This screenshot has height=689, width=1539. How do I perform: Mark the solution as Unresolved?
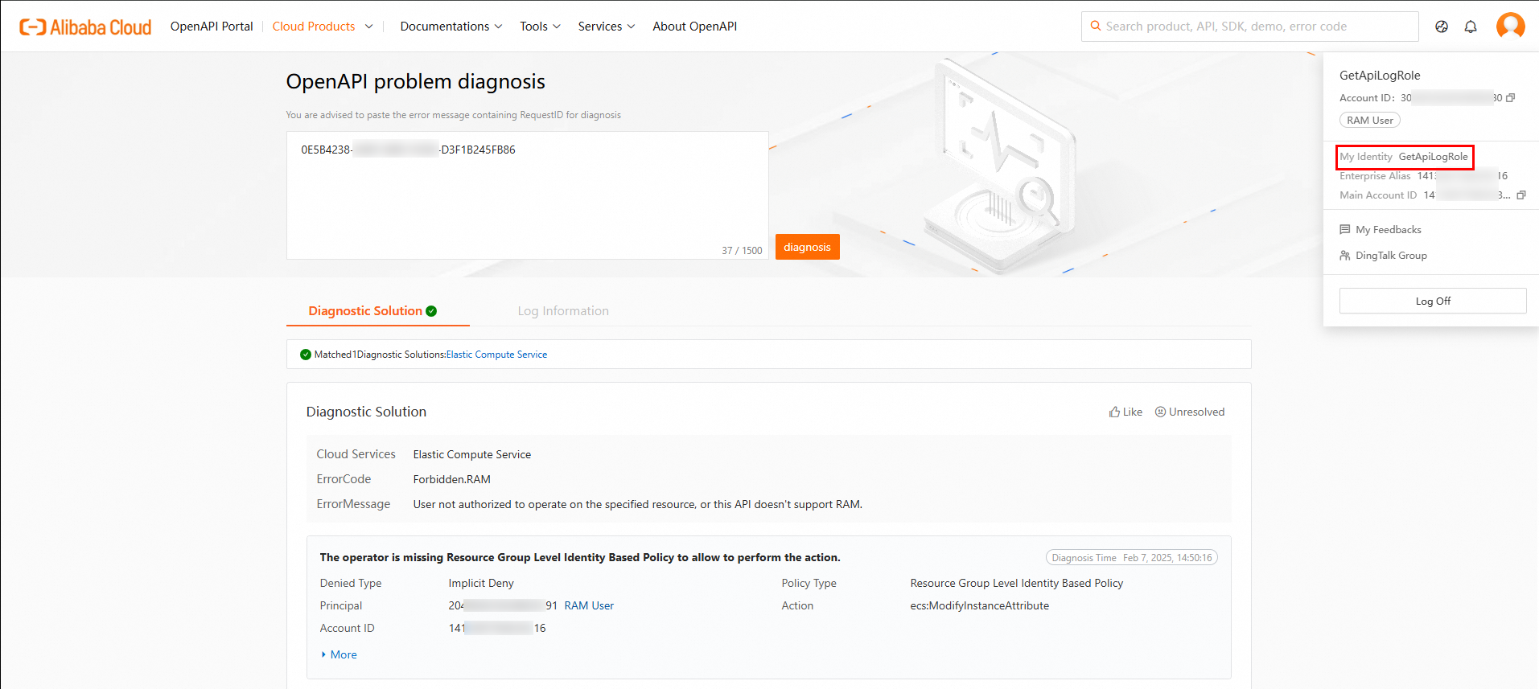(1190, 412)
